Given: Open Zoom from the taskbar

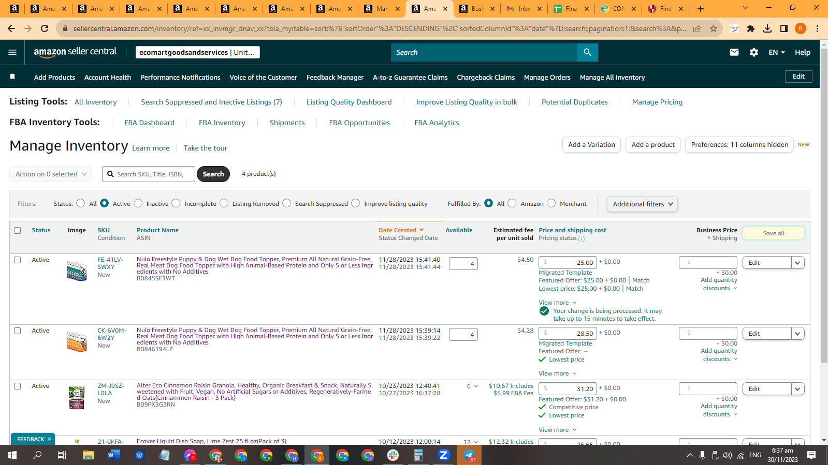Looking at the screenshot, I should (444, 455).
